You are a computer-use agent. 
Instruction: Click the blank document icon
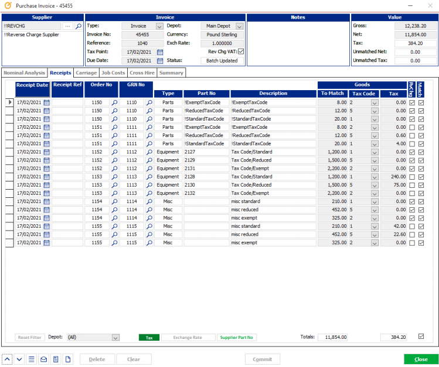68,359
